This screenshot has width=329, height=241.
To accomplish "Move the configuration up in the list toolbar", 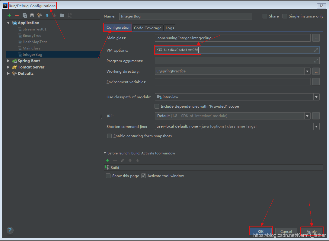I will click(47, 15).
